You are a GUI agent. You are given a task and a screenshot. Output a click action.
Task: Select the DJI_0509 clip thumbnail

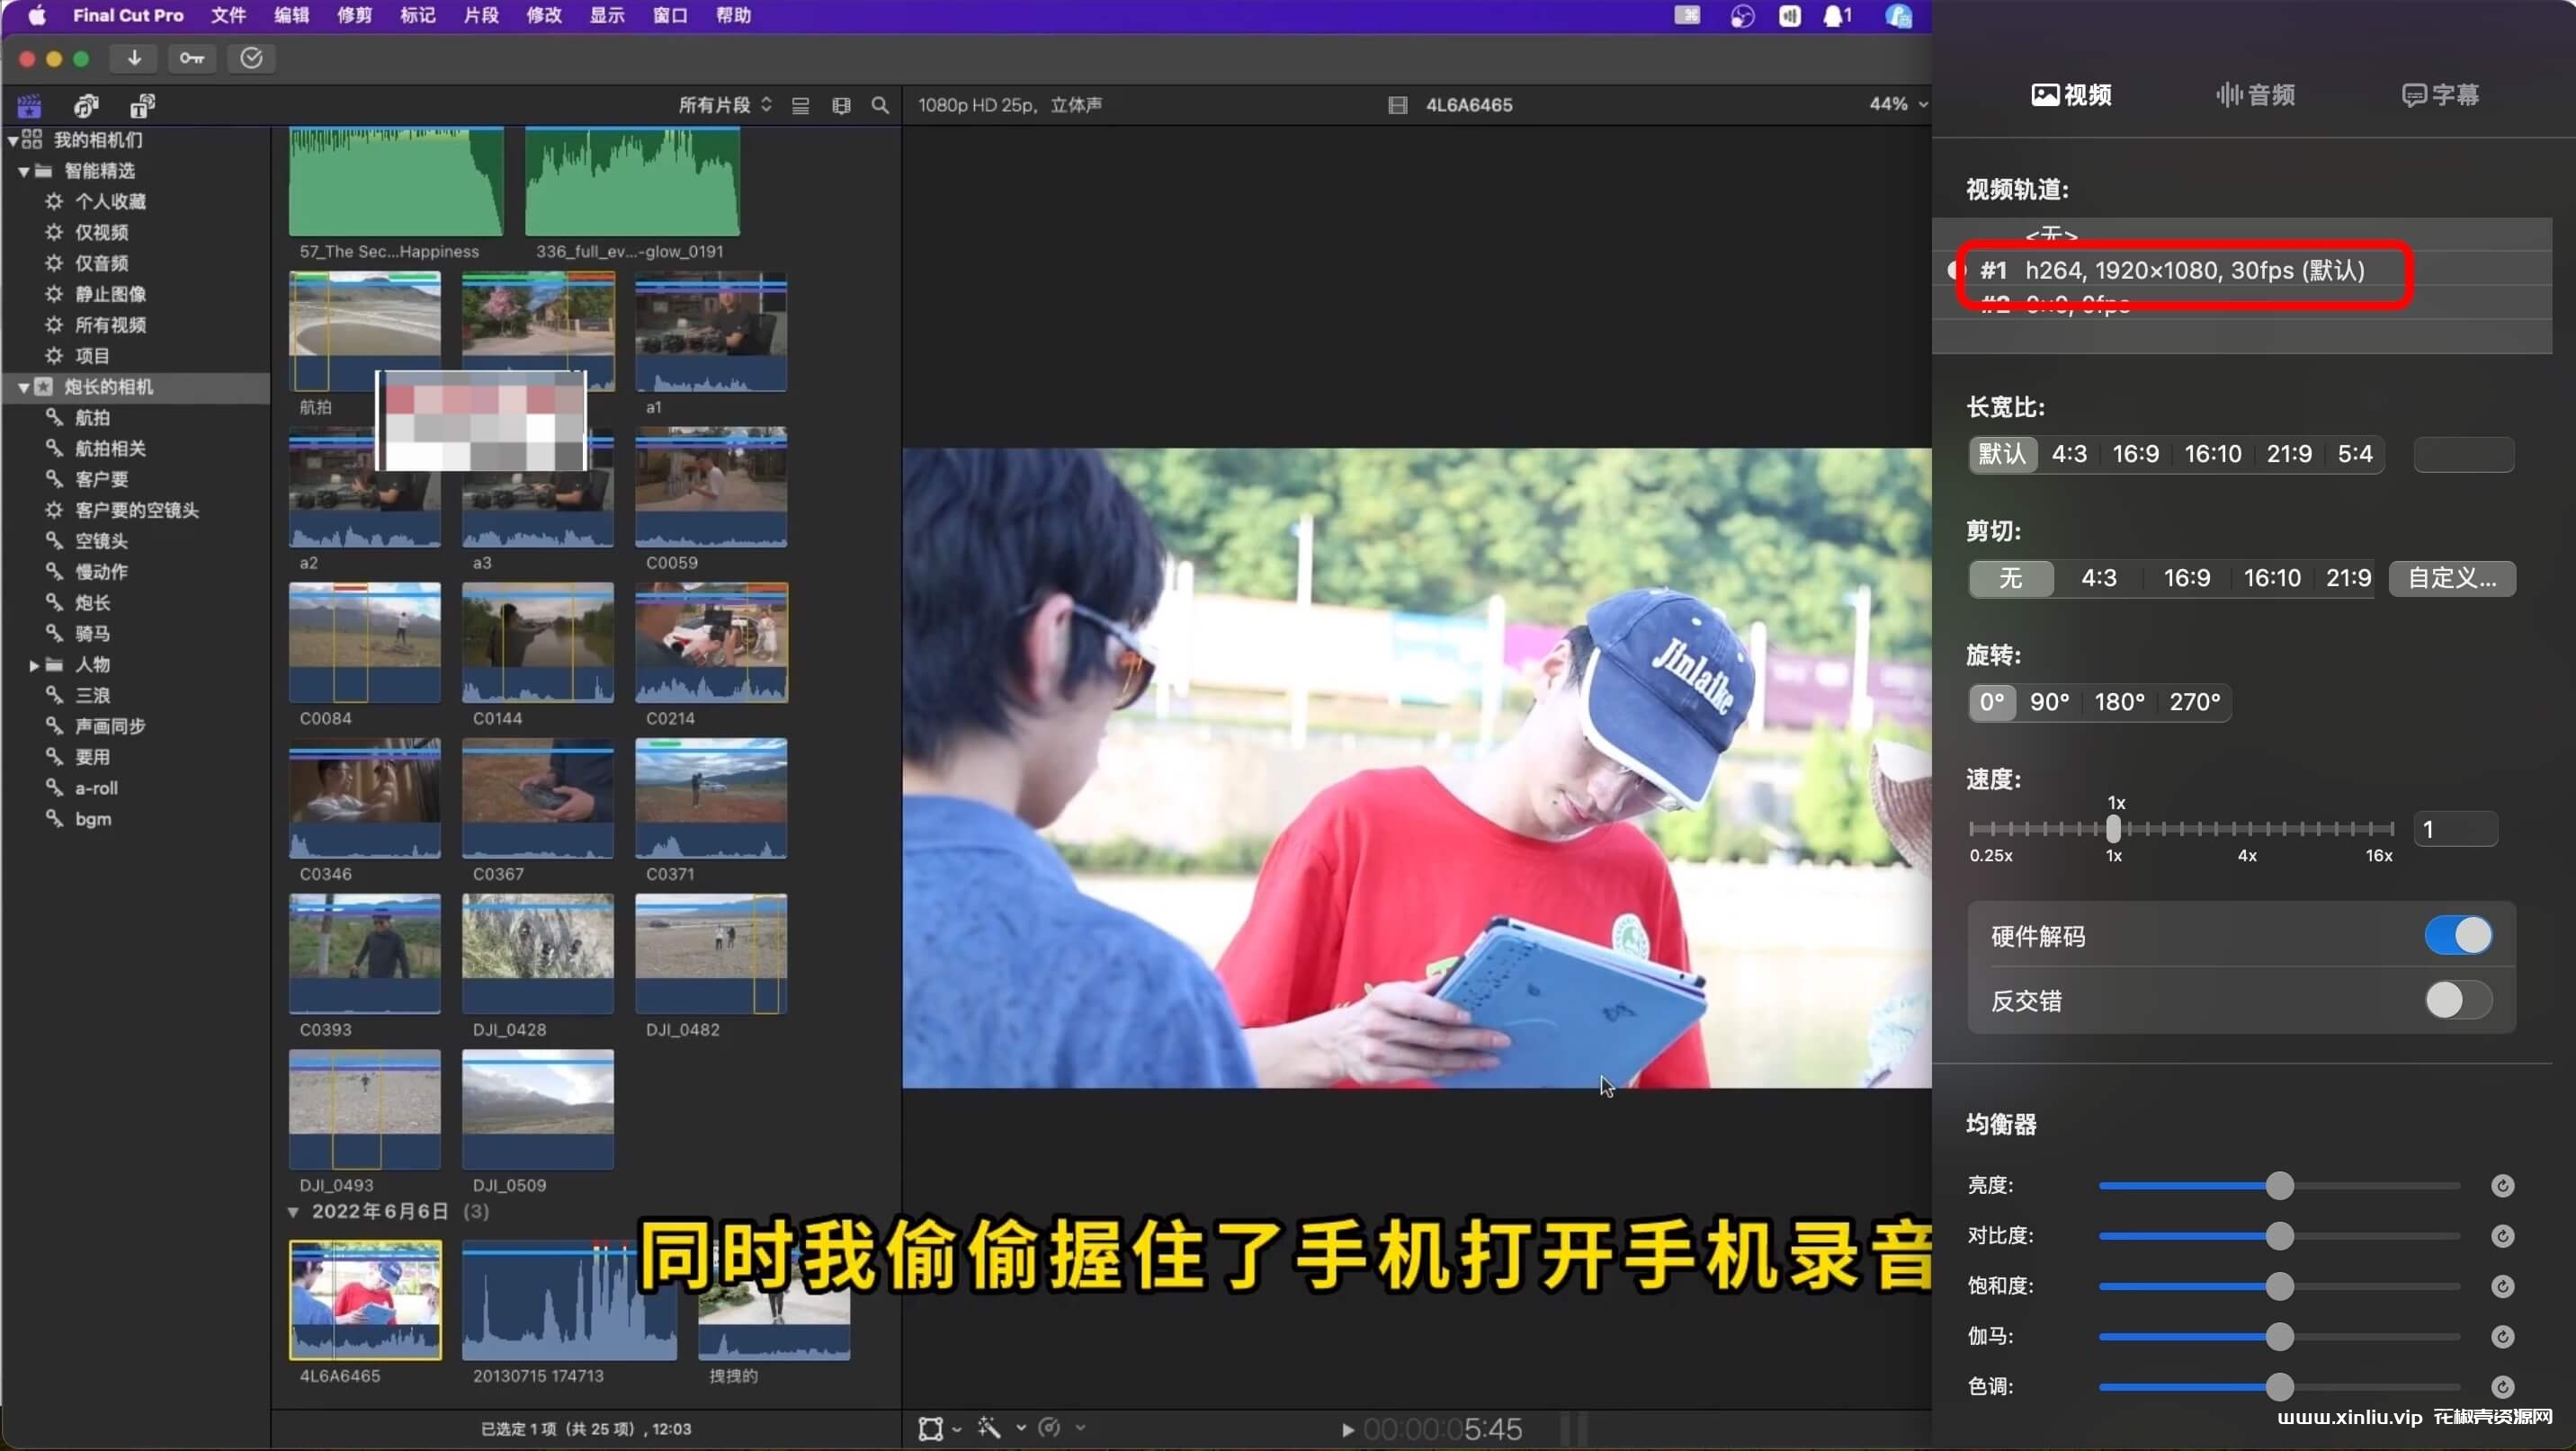[538, 1109]
